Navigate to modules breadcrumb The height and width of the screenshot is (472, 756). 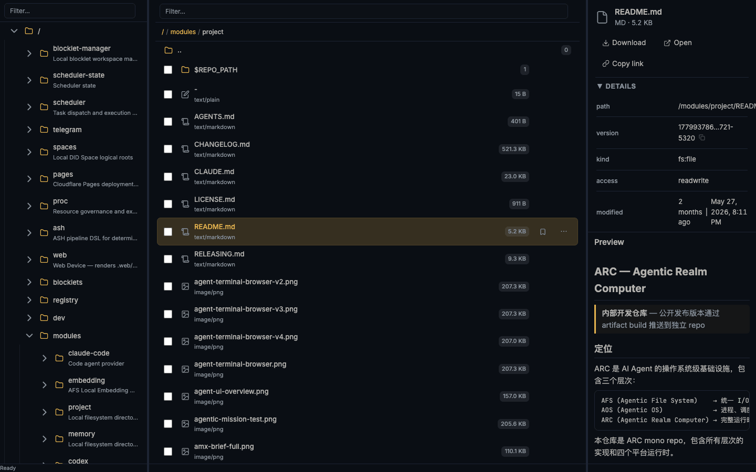pyautogui.click(x=183, y=32)
